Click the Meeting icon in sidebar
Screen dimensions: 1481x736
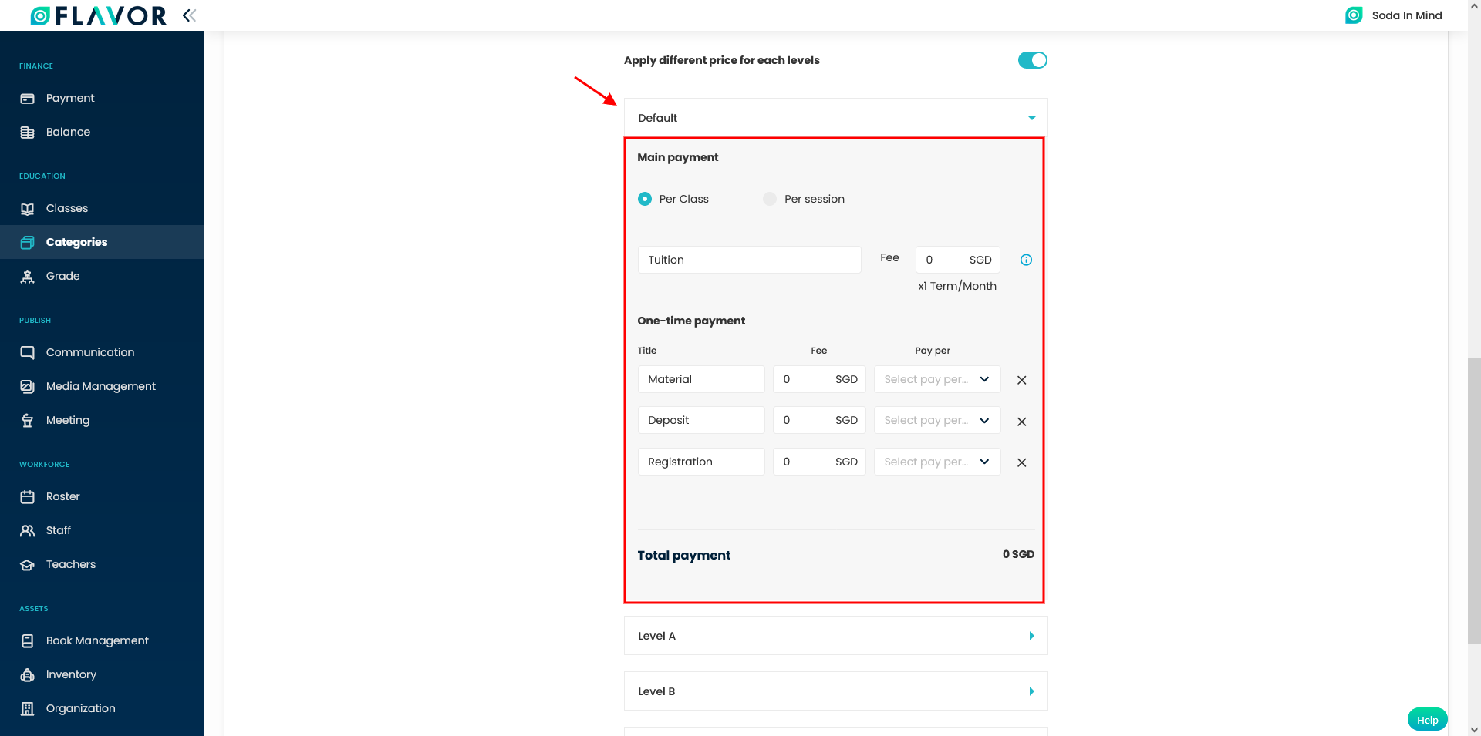(x=28, y=421)
